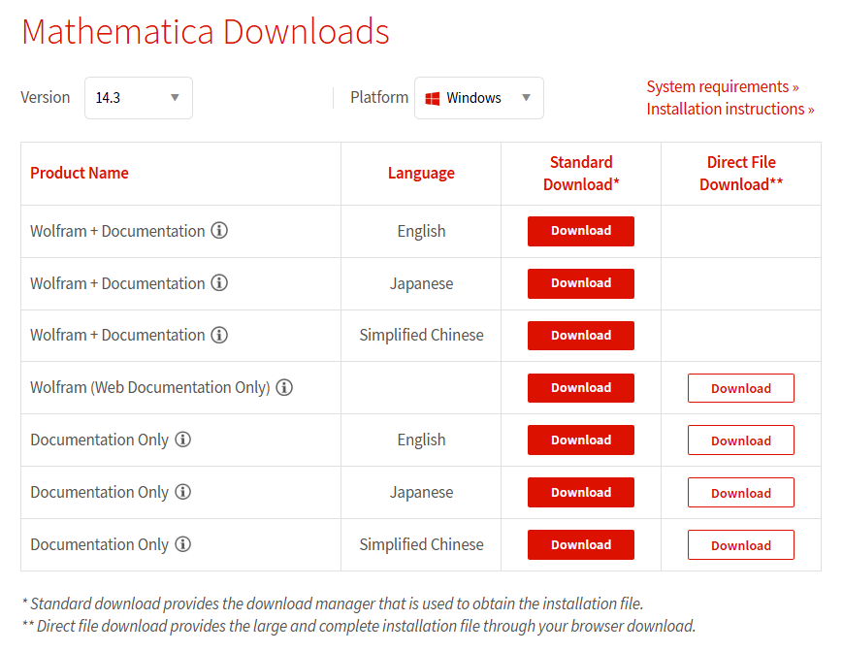Open the Version 14.3 dropdown
843x652 pixels.
[x=138, y=98]
